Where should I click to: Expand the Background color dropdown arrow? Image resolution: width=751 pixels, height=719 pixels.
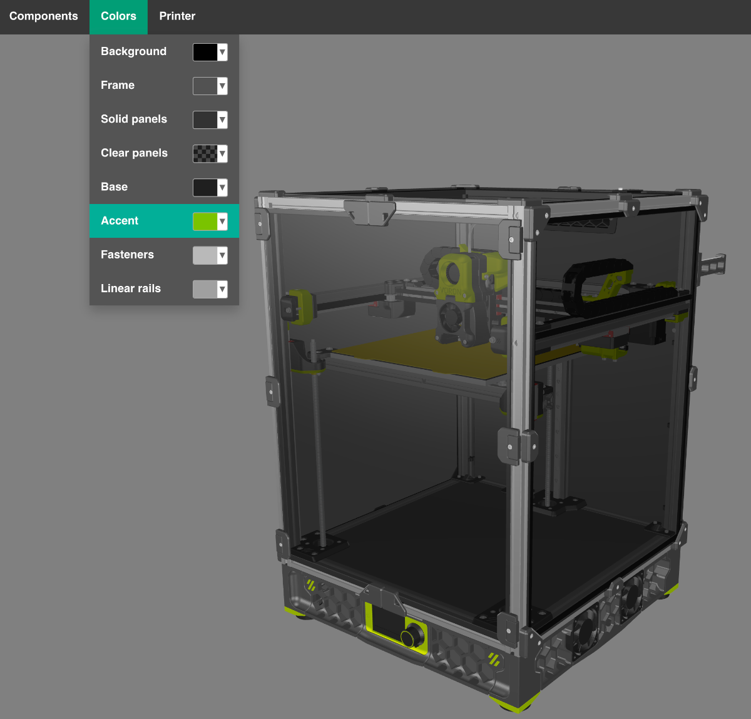tap(222, 52)
